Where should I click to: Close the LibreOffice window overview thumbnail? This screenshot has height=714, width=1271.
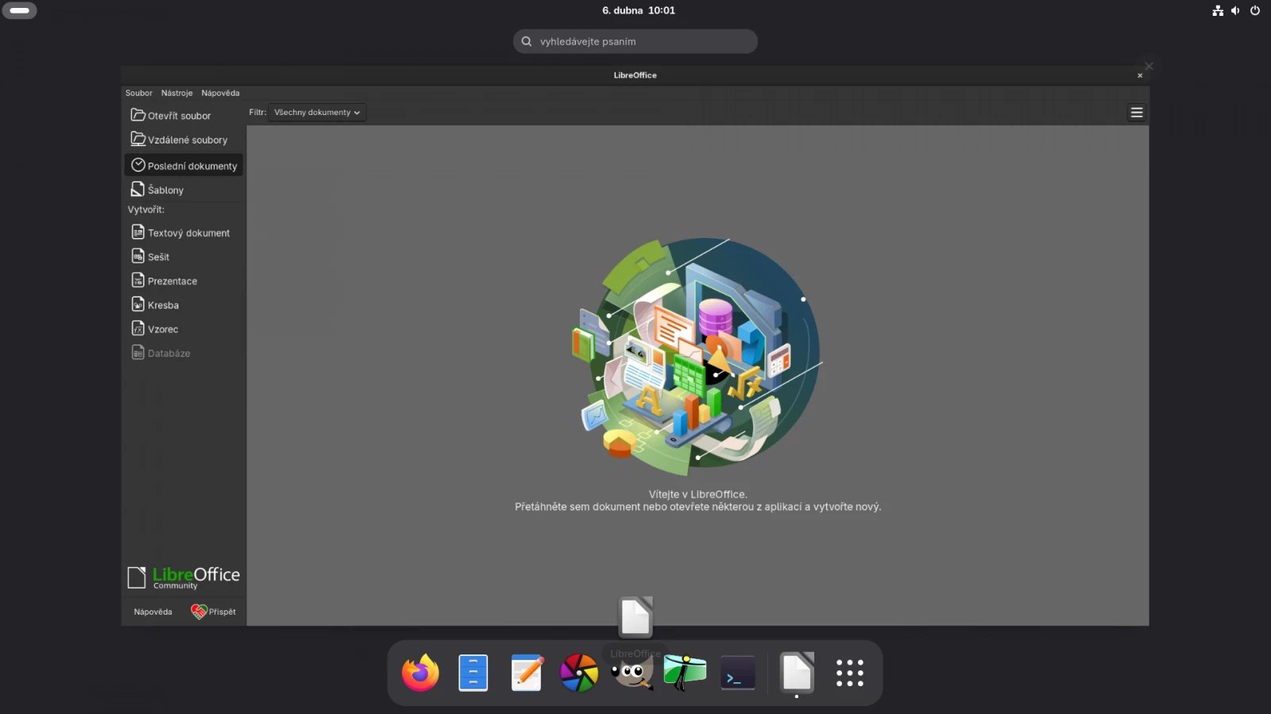tap(1149, 66)
